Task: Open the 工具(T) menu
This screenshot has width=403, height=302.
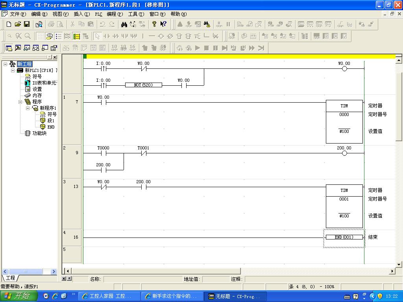Action: click(136, 14)
